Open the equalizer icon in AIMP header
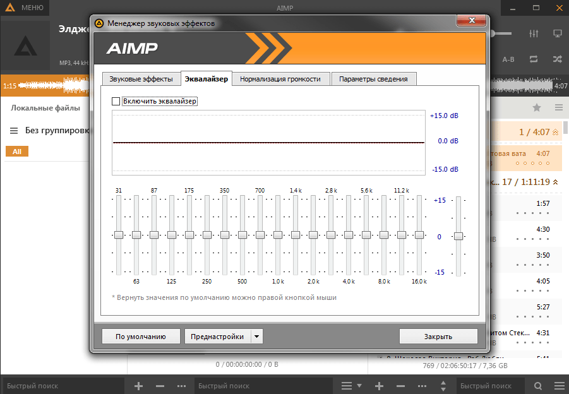Image resolution: width=569 pixels, height=394 pixels. [x=534, y=33]
